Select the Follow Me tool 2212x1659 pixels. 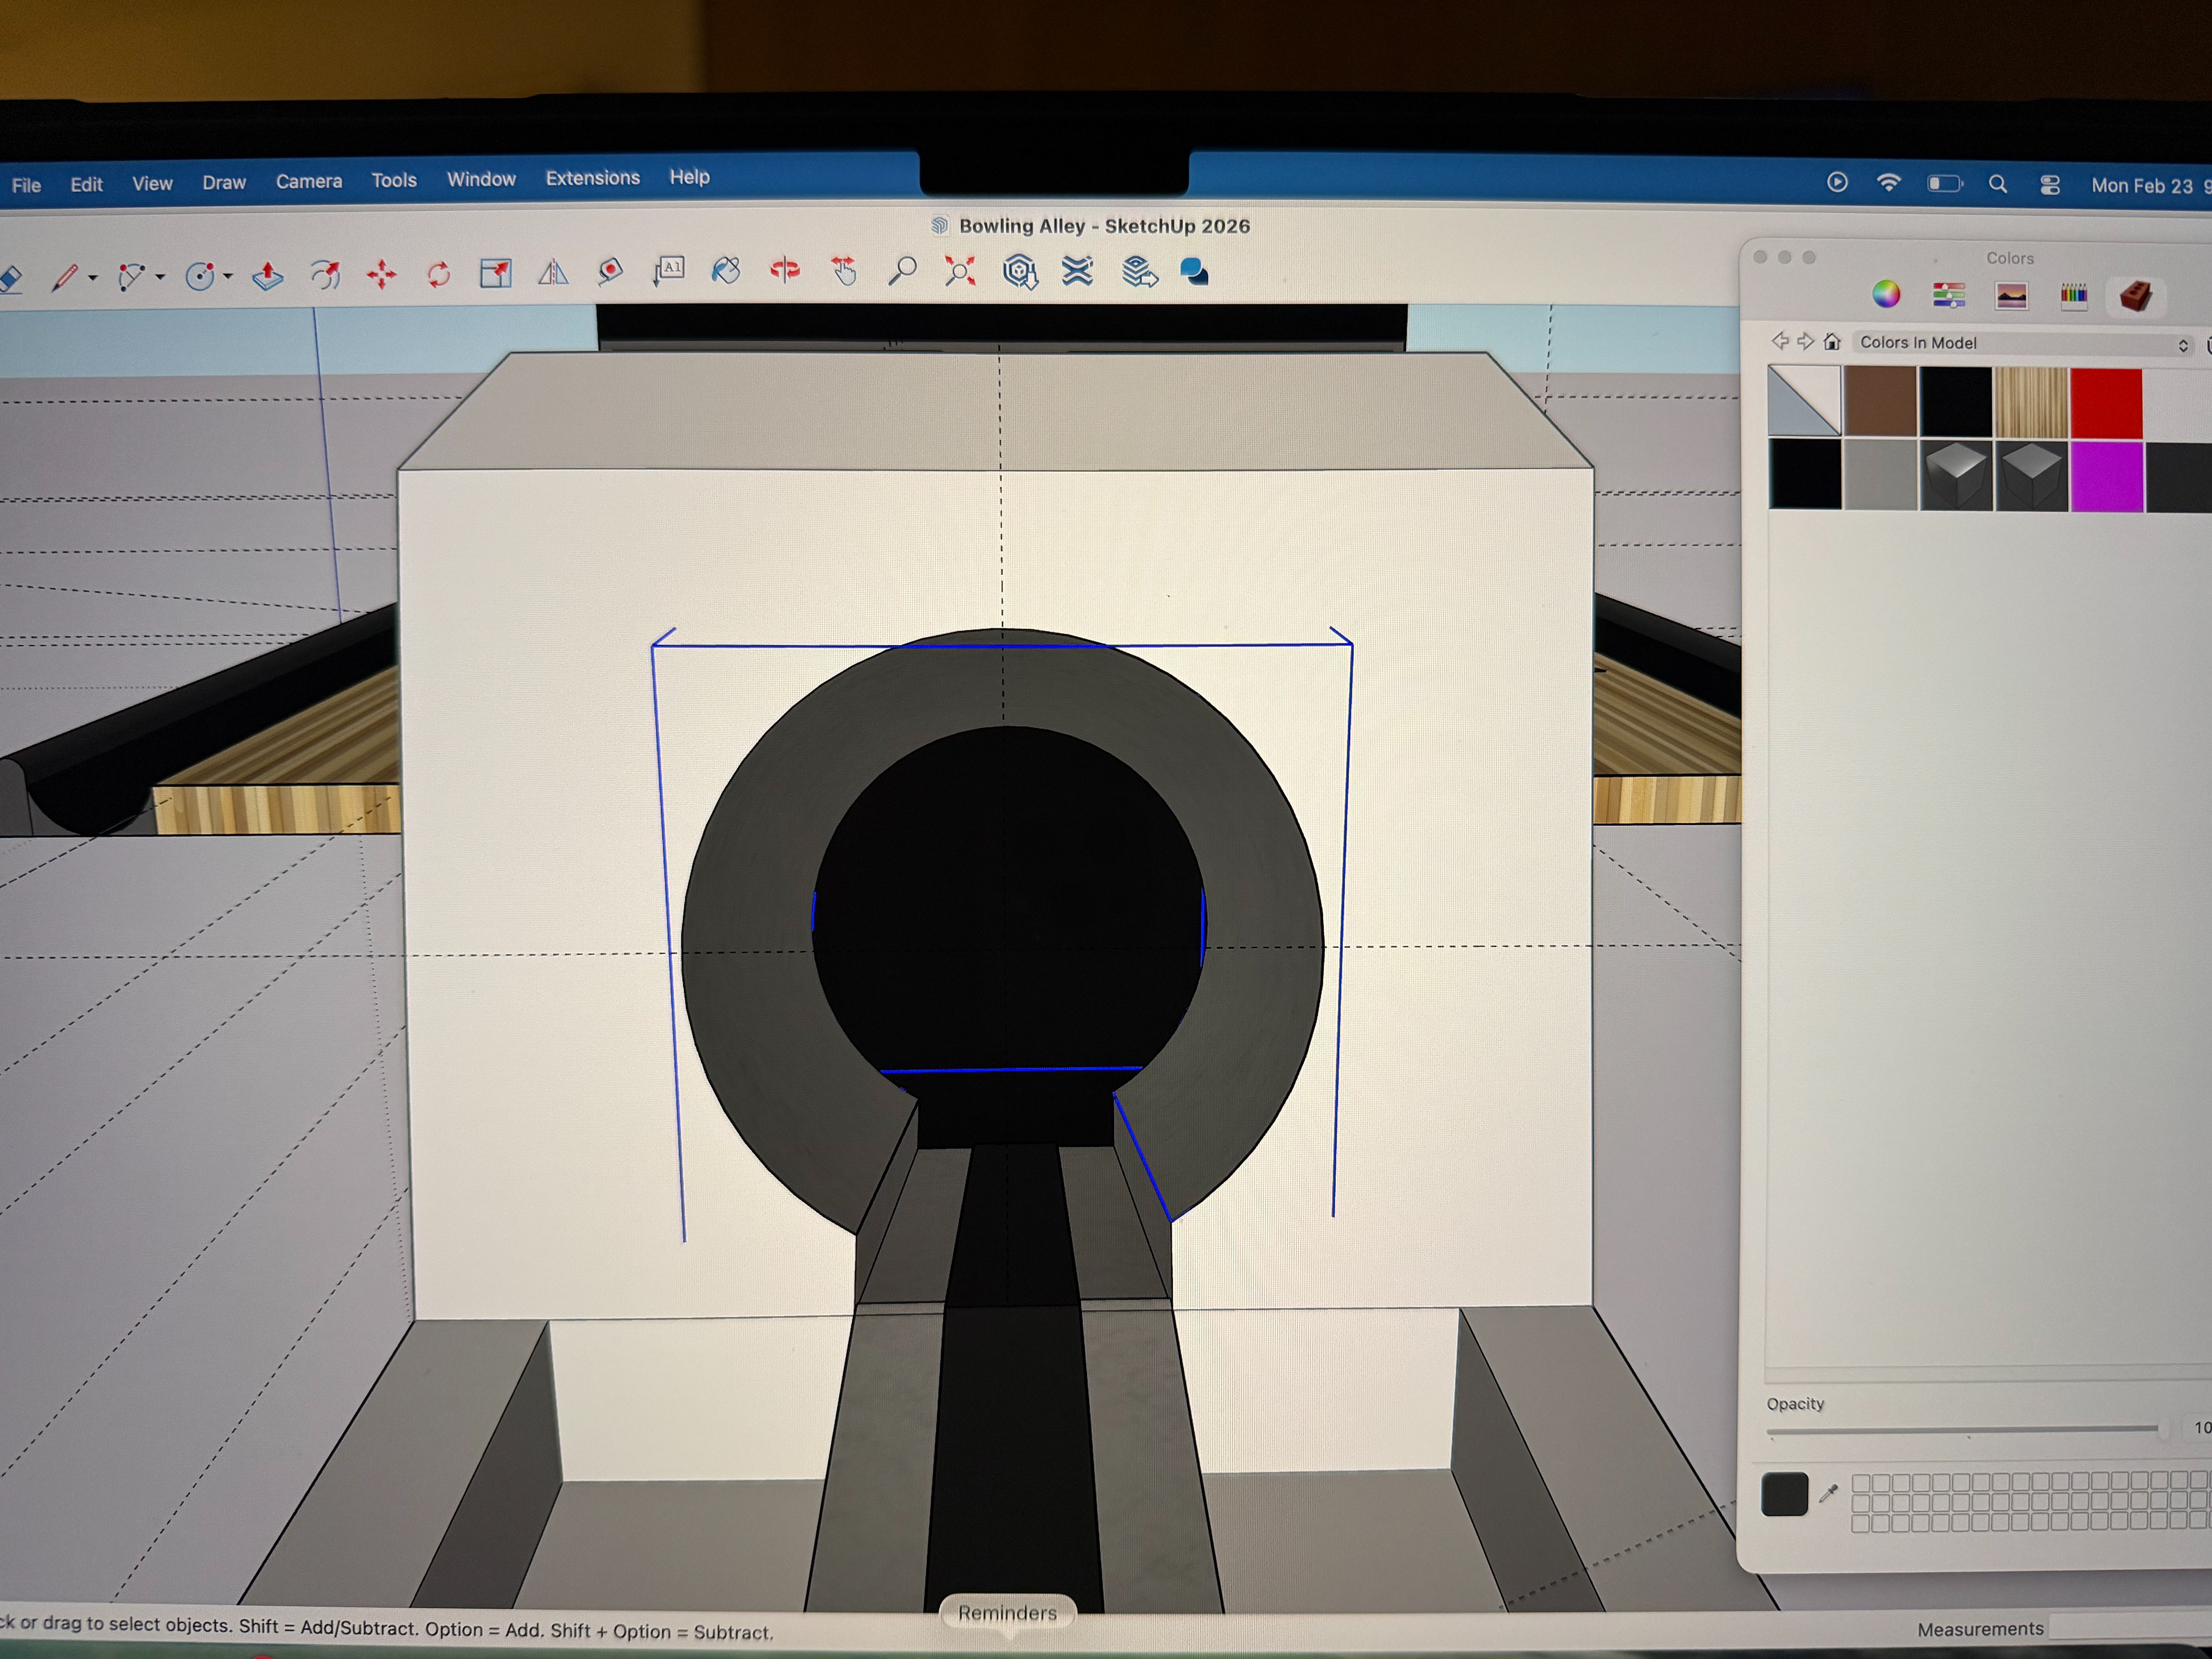[325, 274]
